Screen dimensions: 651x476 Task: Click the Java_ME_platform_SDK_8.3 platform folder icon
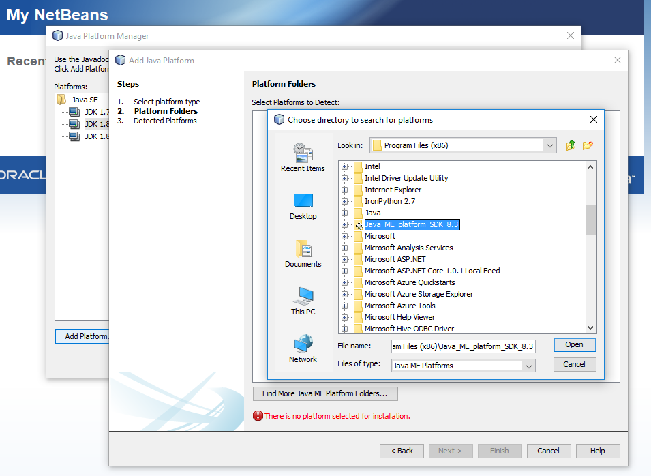click(x=359, y=225)
